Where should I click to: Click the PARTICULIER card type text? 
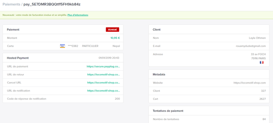coord(90,46)
